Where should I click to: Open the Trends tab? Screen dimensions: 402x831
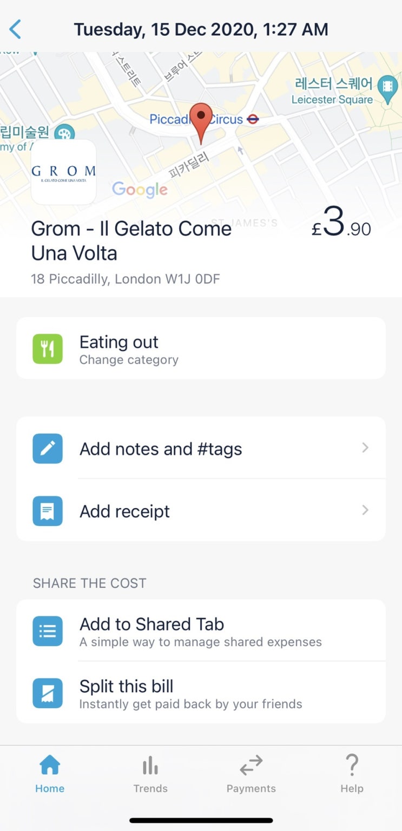click(x=150, y=775)
